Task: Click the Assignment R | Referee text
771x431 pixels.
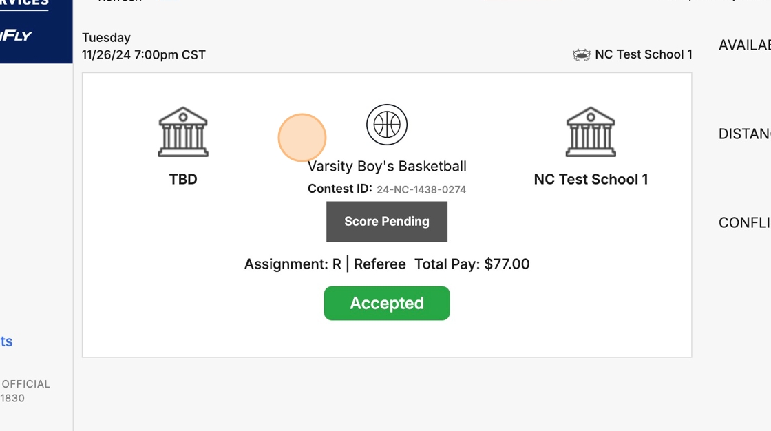Action: coord(325,264)
